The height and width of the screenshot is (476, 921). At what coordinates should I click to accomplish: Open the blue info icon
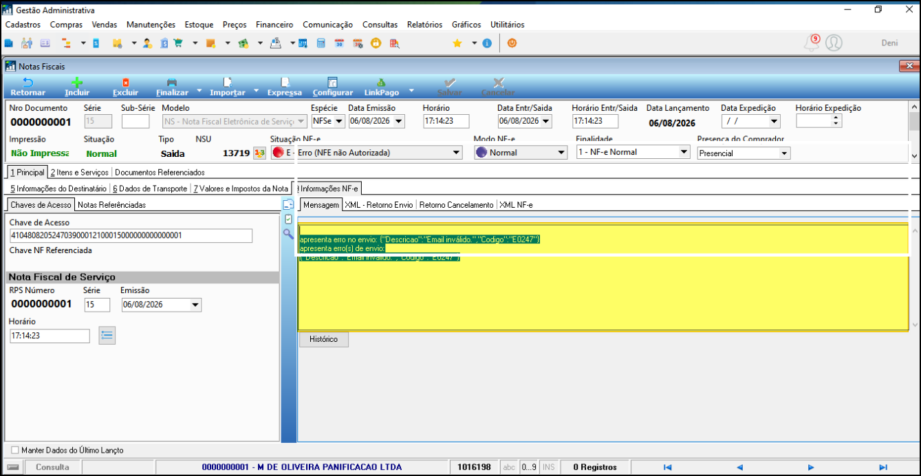pos(487,43)
